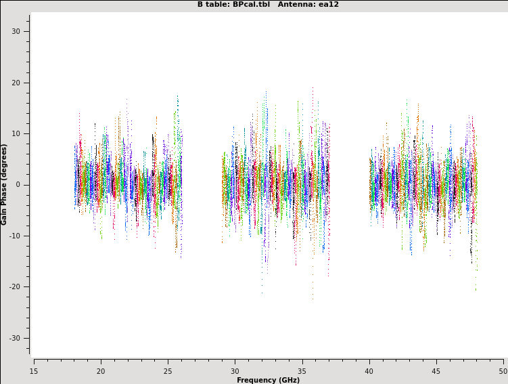Click the -20 tick label on gain phase axis
This screenshot has height=384, width=508.
(x=15, y=287)
